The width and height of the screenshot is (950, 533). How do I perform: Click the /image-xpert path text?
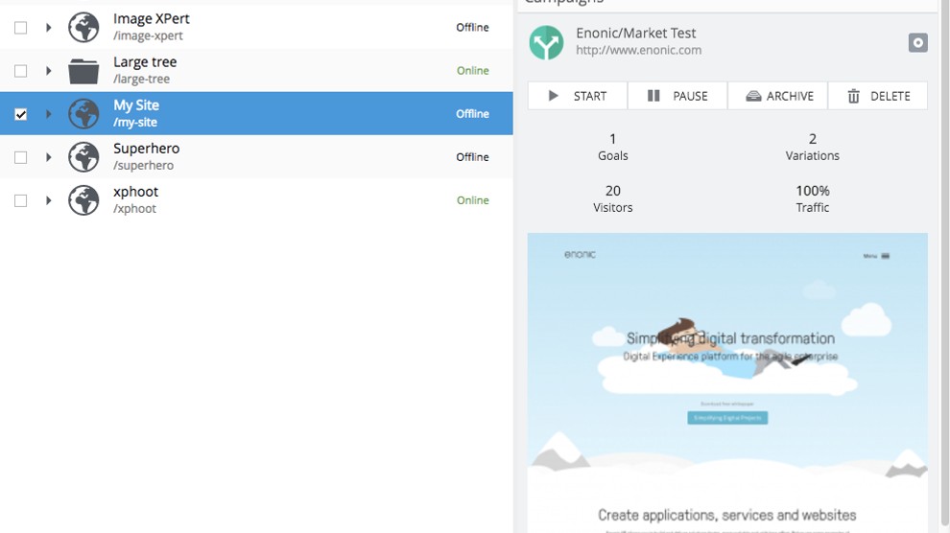(x=148, y=35)
